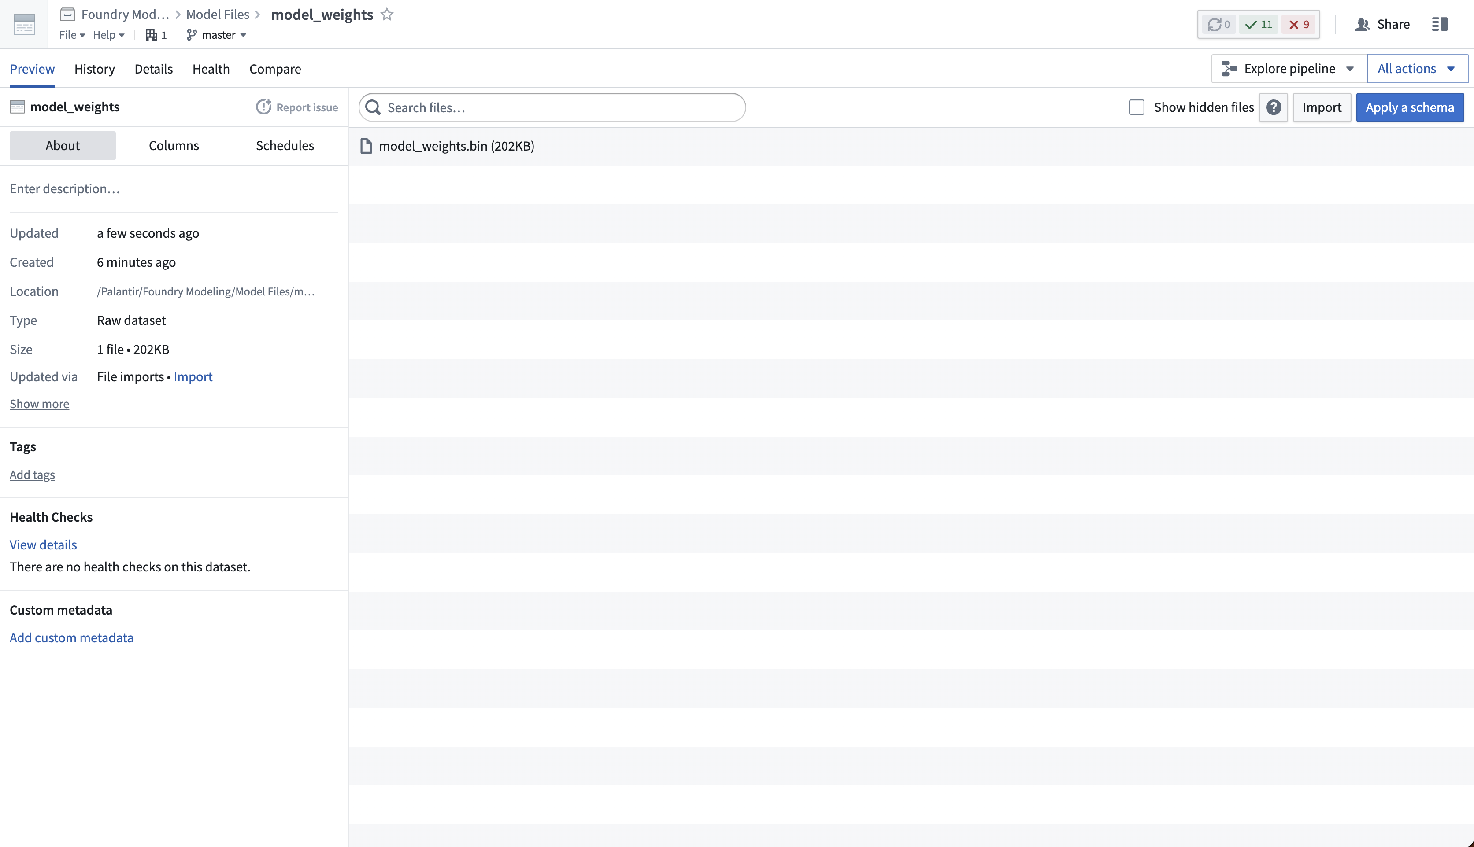Click the Apply a schema button

[1409, 107]
